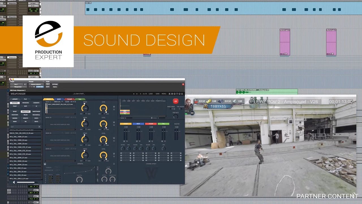Toggle Tail Mode switch
The width and height of the screenshot is (362, 204).
180,109
